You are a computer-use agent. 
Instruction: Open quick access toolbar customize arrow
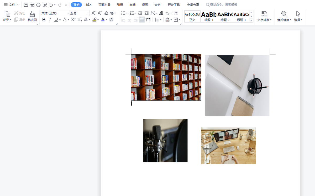pyautogui.click(x=66, y=5)
